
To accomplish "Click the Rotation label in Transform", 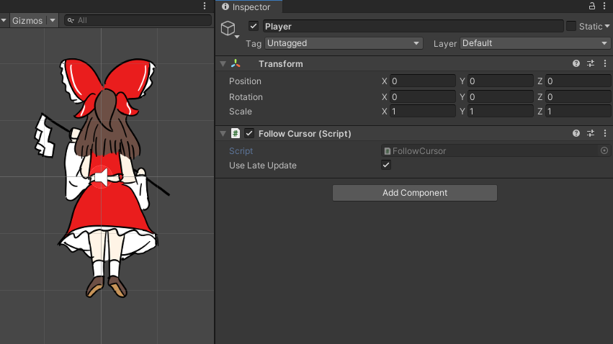I will pyautogui.click(x=246, y=97).
